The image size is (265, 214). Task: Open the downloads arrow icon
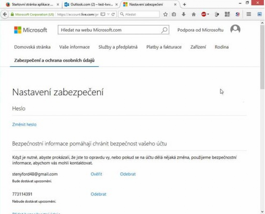[x=183, y=14]
